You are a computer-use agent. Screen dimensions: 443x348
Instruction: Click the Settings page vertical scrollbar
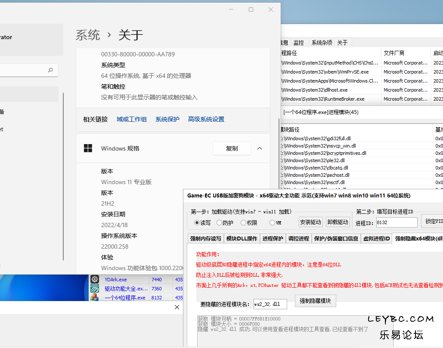click(279, 154)
